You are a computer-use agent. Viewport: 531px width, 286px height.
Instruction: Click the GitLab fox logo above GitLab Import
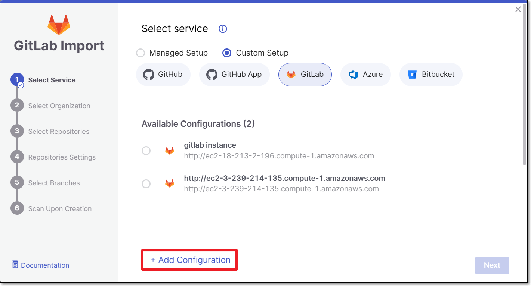click(x=59, y=25)
